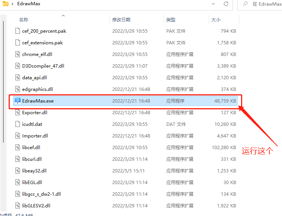Expand the breadcrumb chevron before EdrawMax

click(x=12, y=4)
